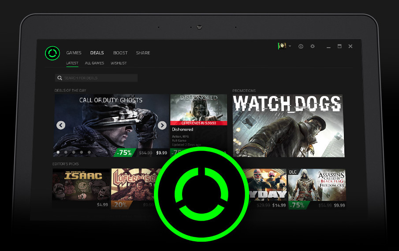399x251 pixels.
Task: Switch to the Boost tab
Action: (x=120, y=53)
